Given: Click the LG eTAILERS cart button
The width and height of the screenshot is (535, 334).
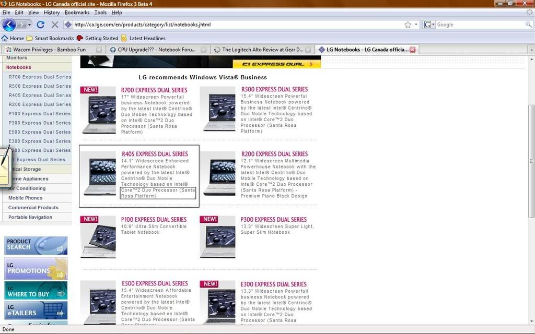Looking at the screenshot, I should (x=36, y=310).
